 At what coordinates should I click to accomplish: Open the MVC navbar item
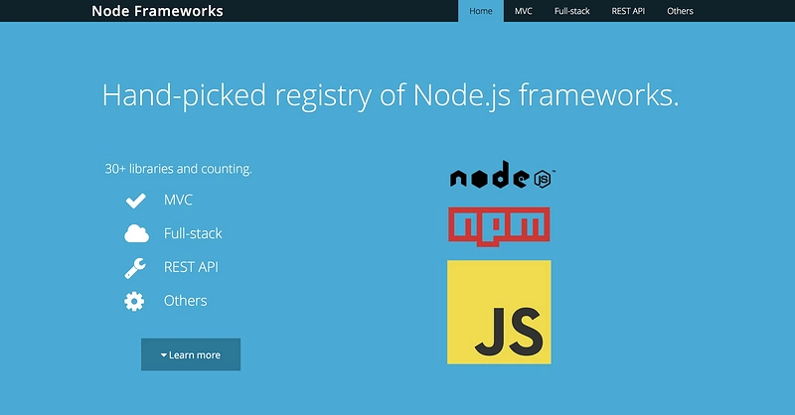pyautogui.click(x=524, y=11)
